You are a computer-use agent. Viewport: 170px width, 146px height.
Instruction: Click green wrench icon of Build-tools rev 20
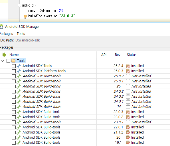click(19, 137)
